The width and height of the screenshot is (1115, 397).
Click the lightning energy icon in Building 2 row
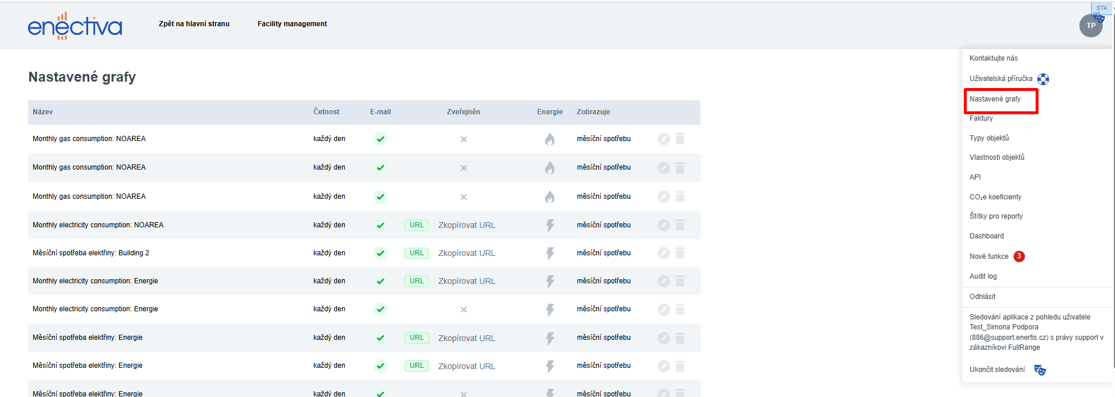point(550,253)
